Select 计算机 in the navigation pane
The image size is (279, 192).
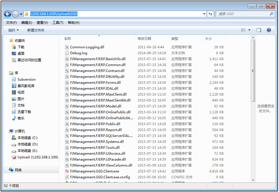coord(20,131)
